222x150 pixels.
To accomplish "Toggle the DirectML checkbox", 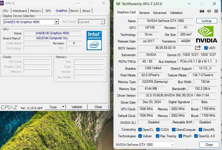I will point(200,129).
